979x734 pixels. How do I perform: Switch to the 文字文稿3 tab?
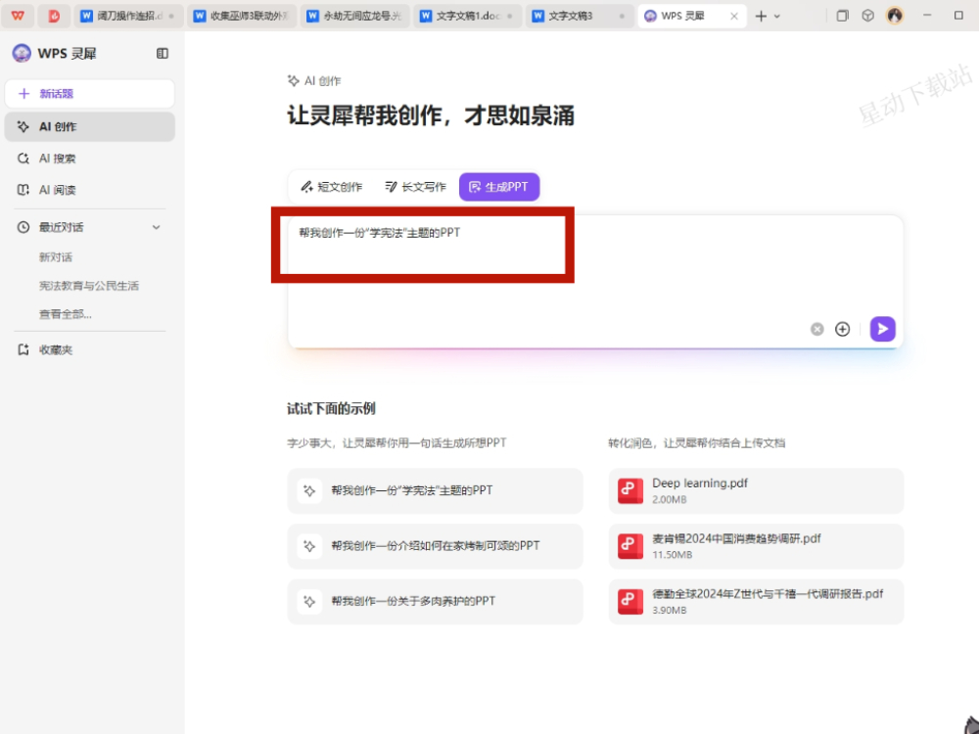tap(580, 17)
